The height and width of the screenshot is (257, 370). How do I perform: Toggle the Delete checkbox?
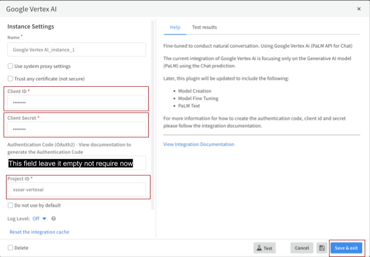click(10, 247)
